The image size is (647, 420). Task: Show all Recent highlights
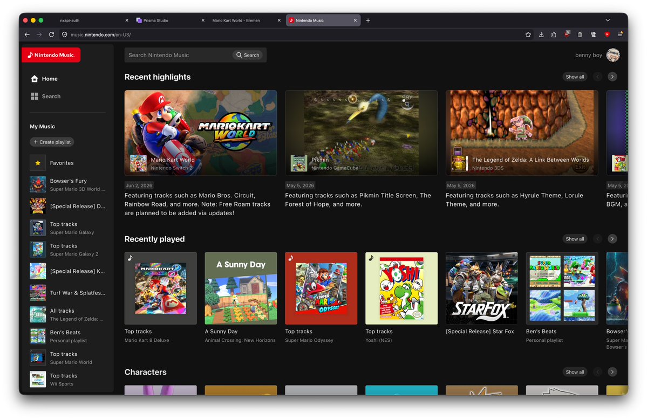pyautogui.click(x=575, y=77)
